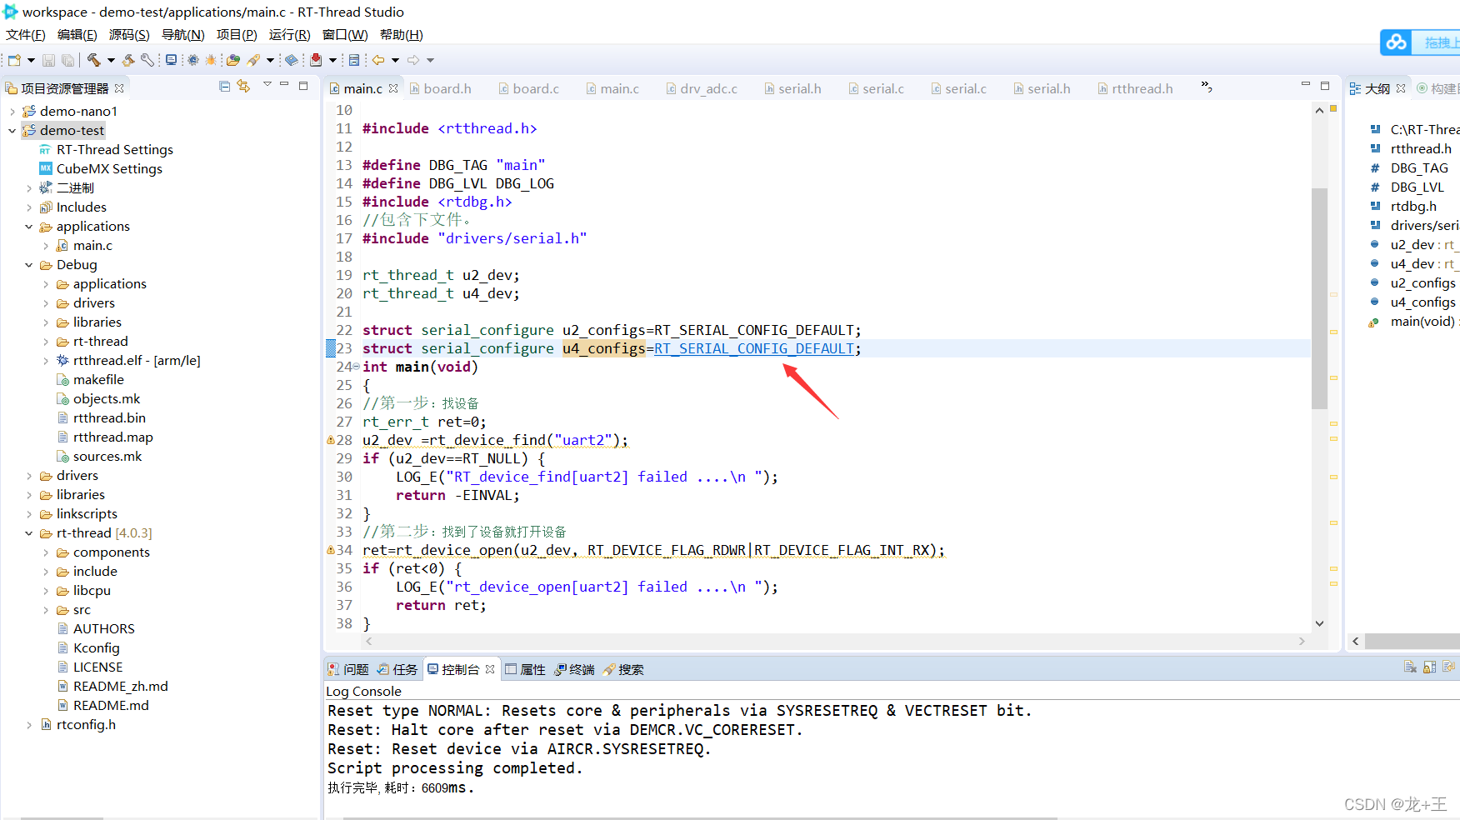This screenshot has height=820, width=1460.
Task: Go back with the yellow left arrow
Action: 378,60
